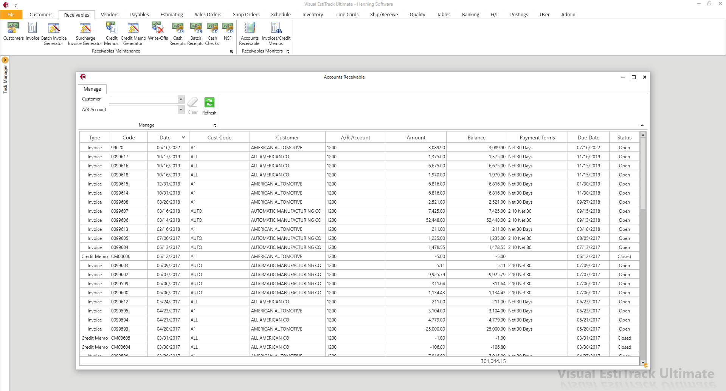Open the Batch Invoice Generator tool

coord(53,33)
